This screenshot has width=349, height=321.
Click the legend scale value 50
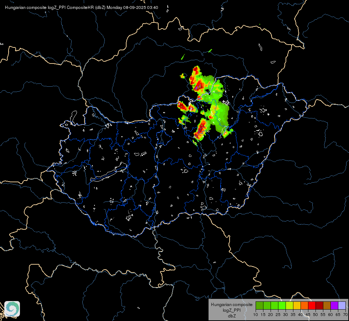click(x=315, y=315)
